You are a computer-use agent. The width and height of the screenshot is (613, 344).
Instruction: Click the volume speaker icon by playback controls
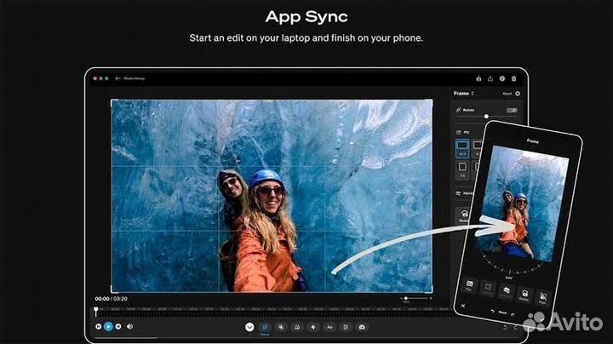click(x=129, y=326)
